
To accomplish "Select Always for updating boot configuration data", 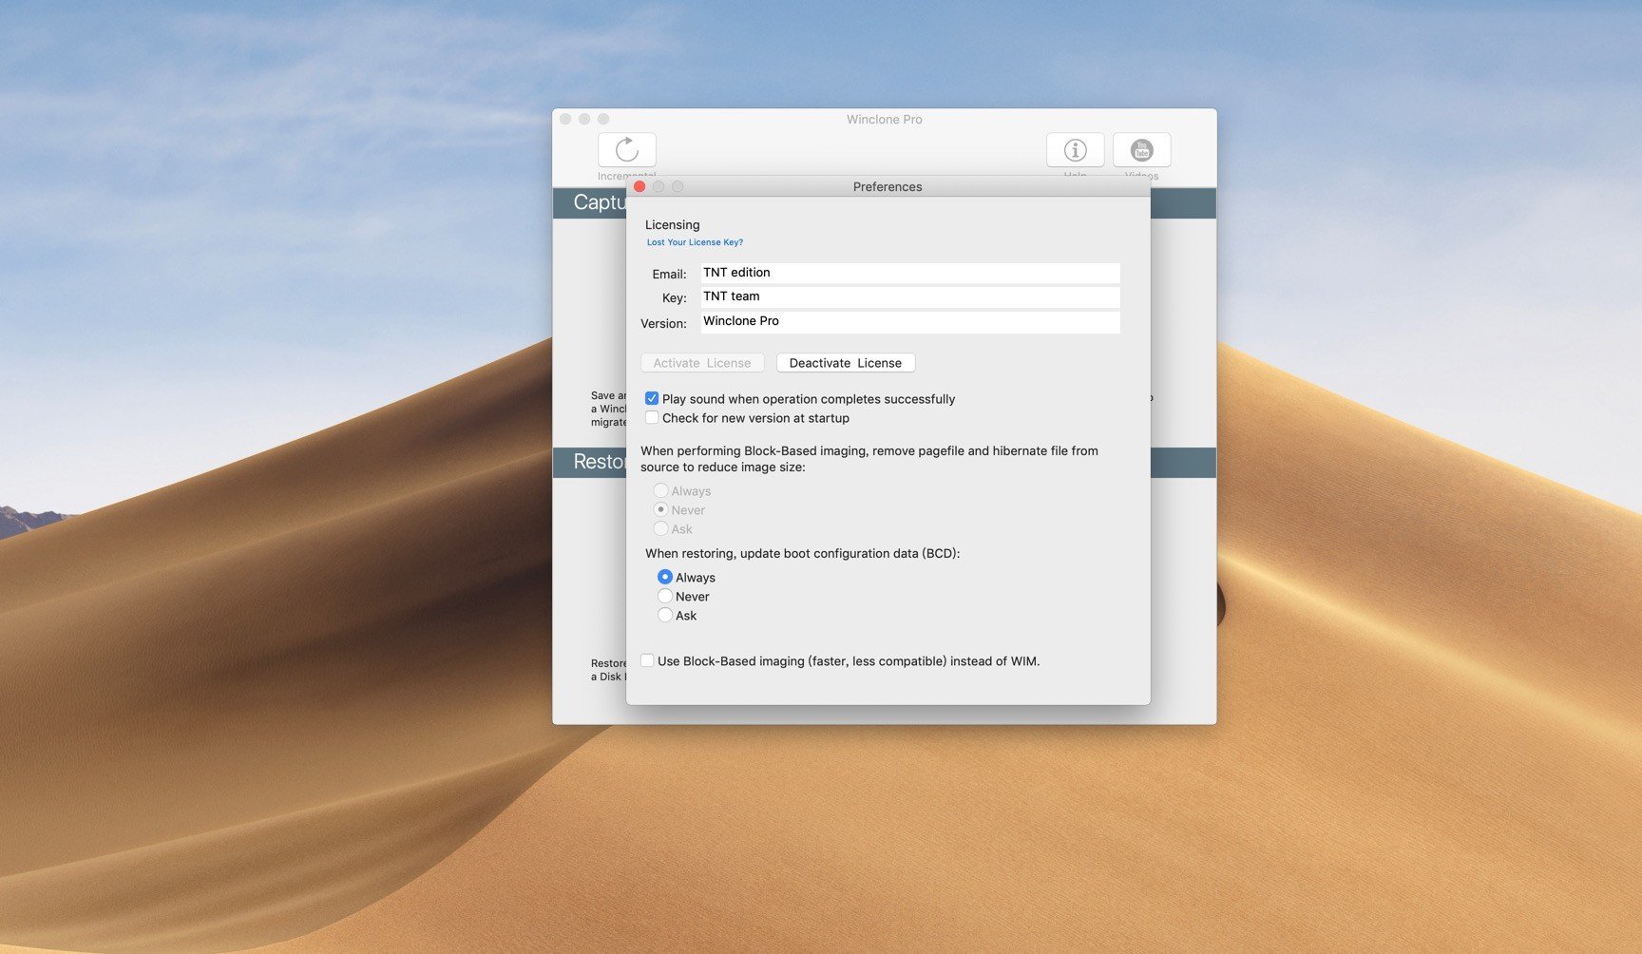I will (x=665, y=577).
